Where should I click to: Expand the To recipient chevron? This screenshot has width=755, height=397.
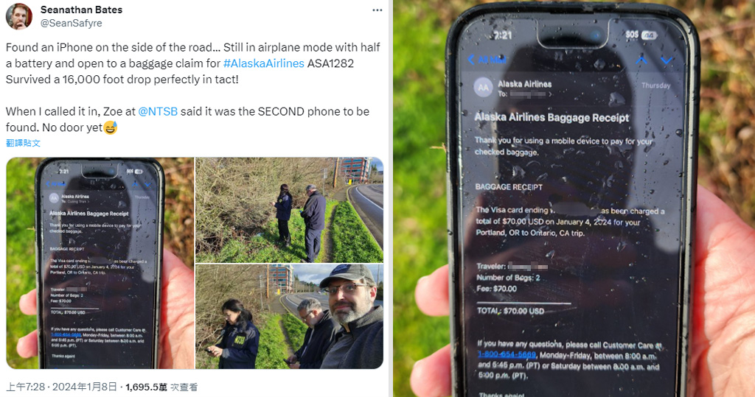click(x=550, y=94)
